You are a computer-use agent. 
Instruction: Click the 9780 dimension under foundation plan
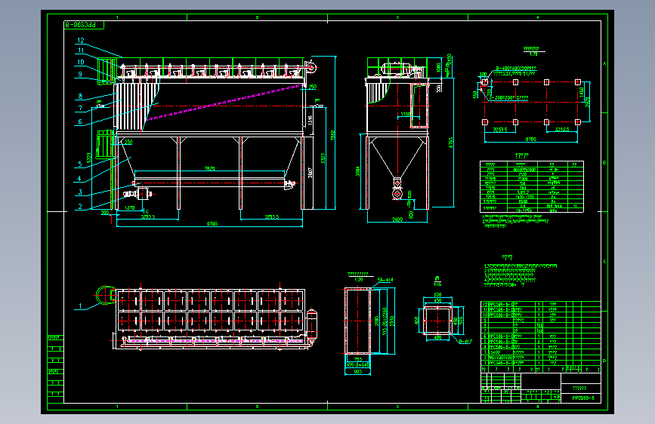530,139
